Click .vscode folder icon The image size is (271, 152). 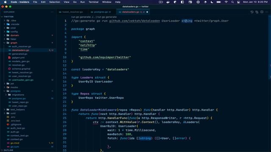(x=8, y=24)
